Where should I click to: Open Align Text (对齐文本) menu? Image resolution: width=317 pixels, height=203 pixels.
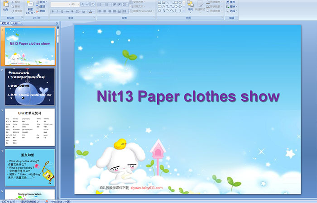tap(137, 6)
